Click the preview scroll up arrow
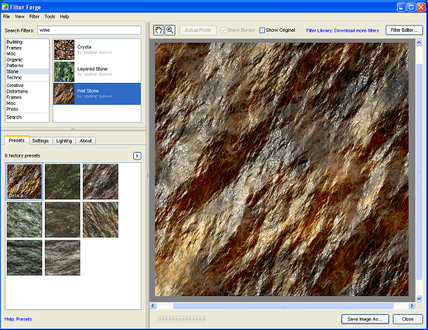The width and height of the screenshot is (428, 330). 419,42
